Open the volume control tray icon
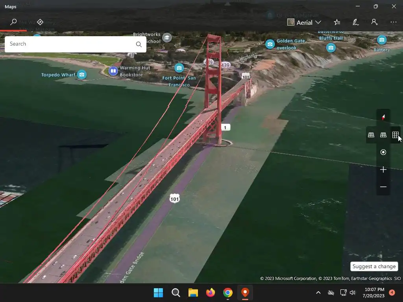403x302 pixels. (x=353, y=293)
